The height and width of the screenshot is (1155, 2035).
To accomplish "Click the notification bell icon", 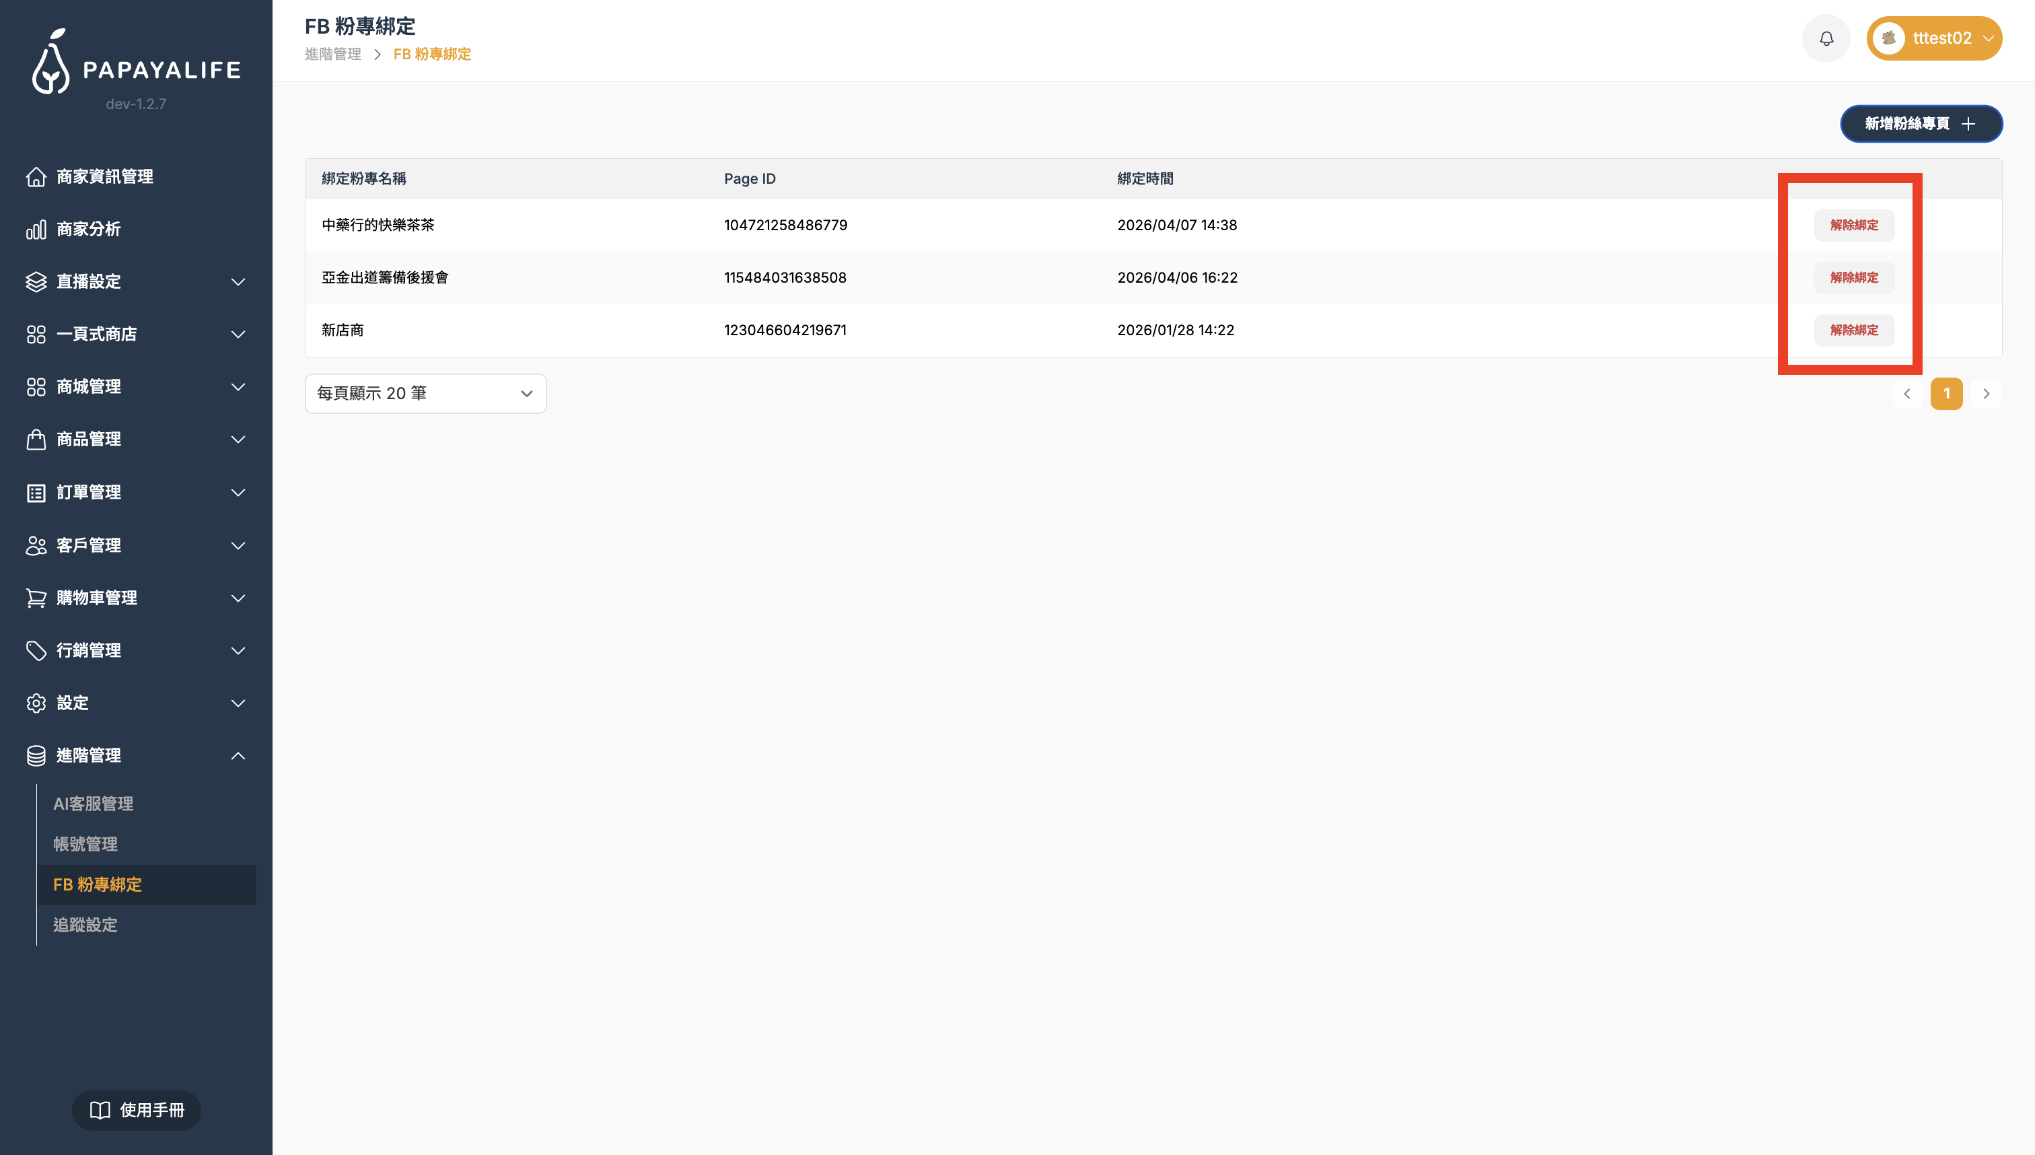I will point(1826,38).
